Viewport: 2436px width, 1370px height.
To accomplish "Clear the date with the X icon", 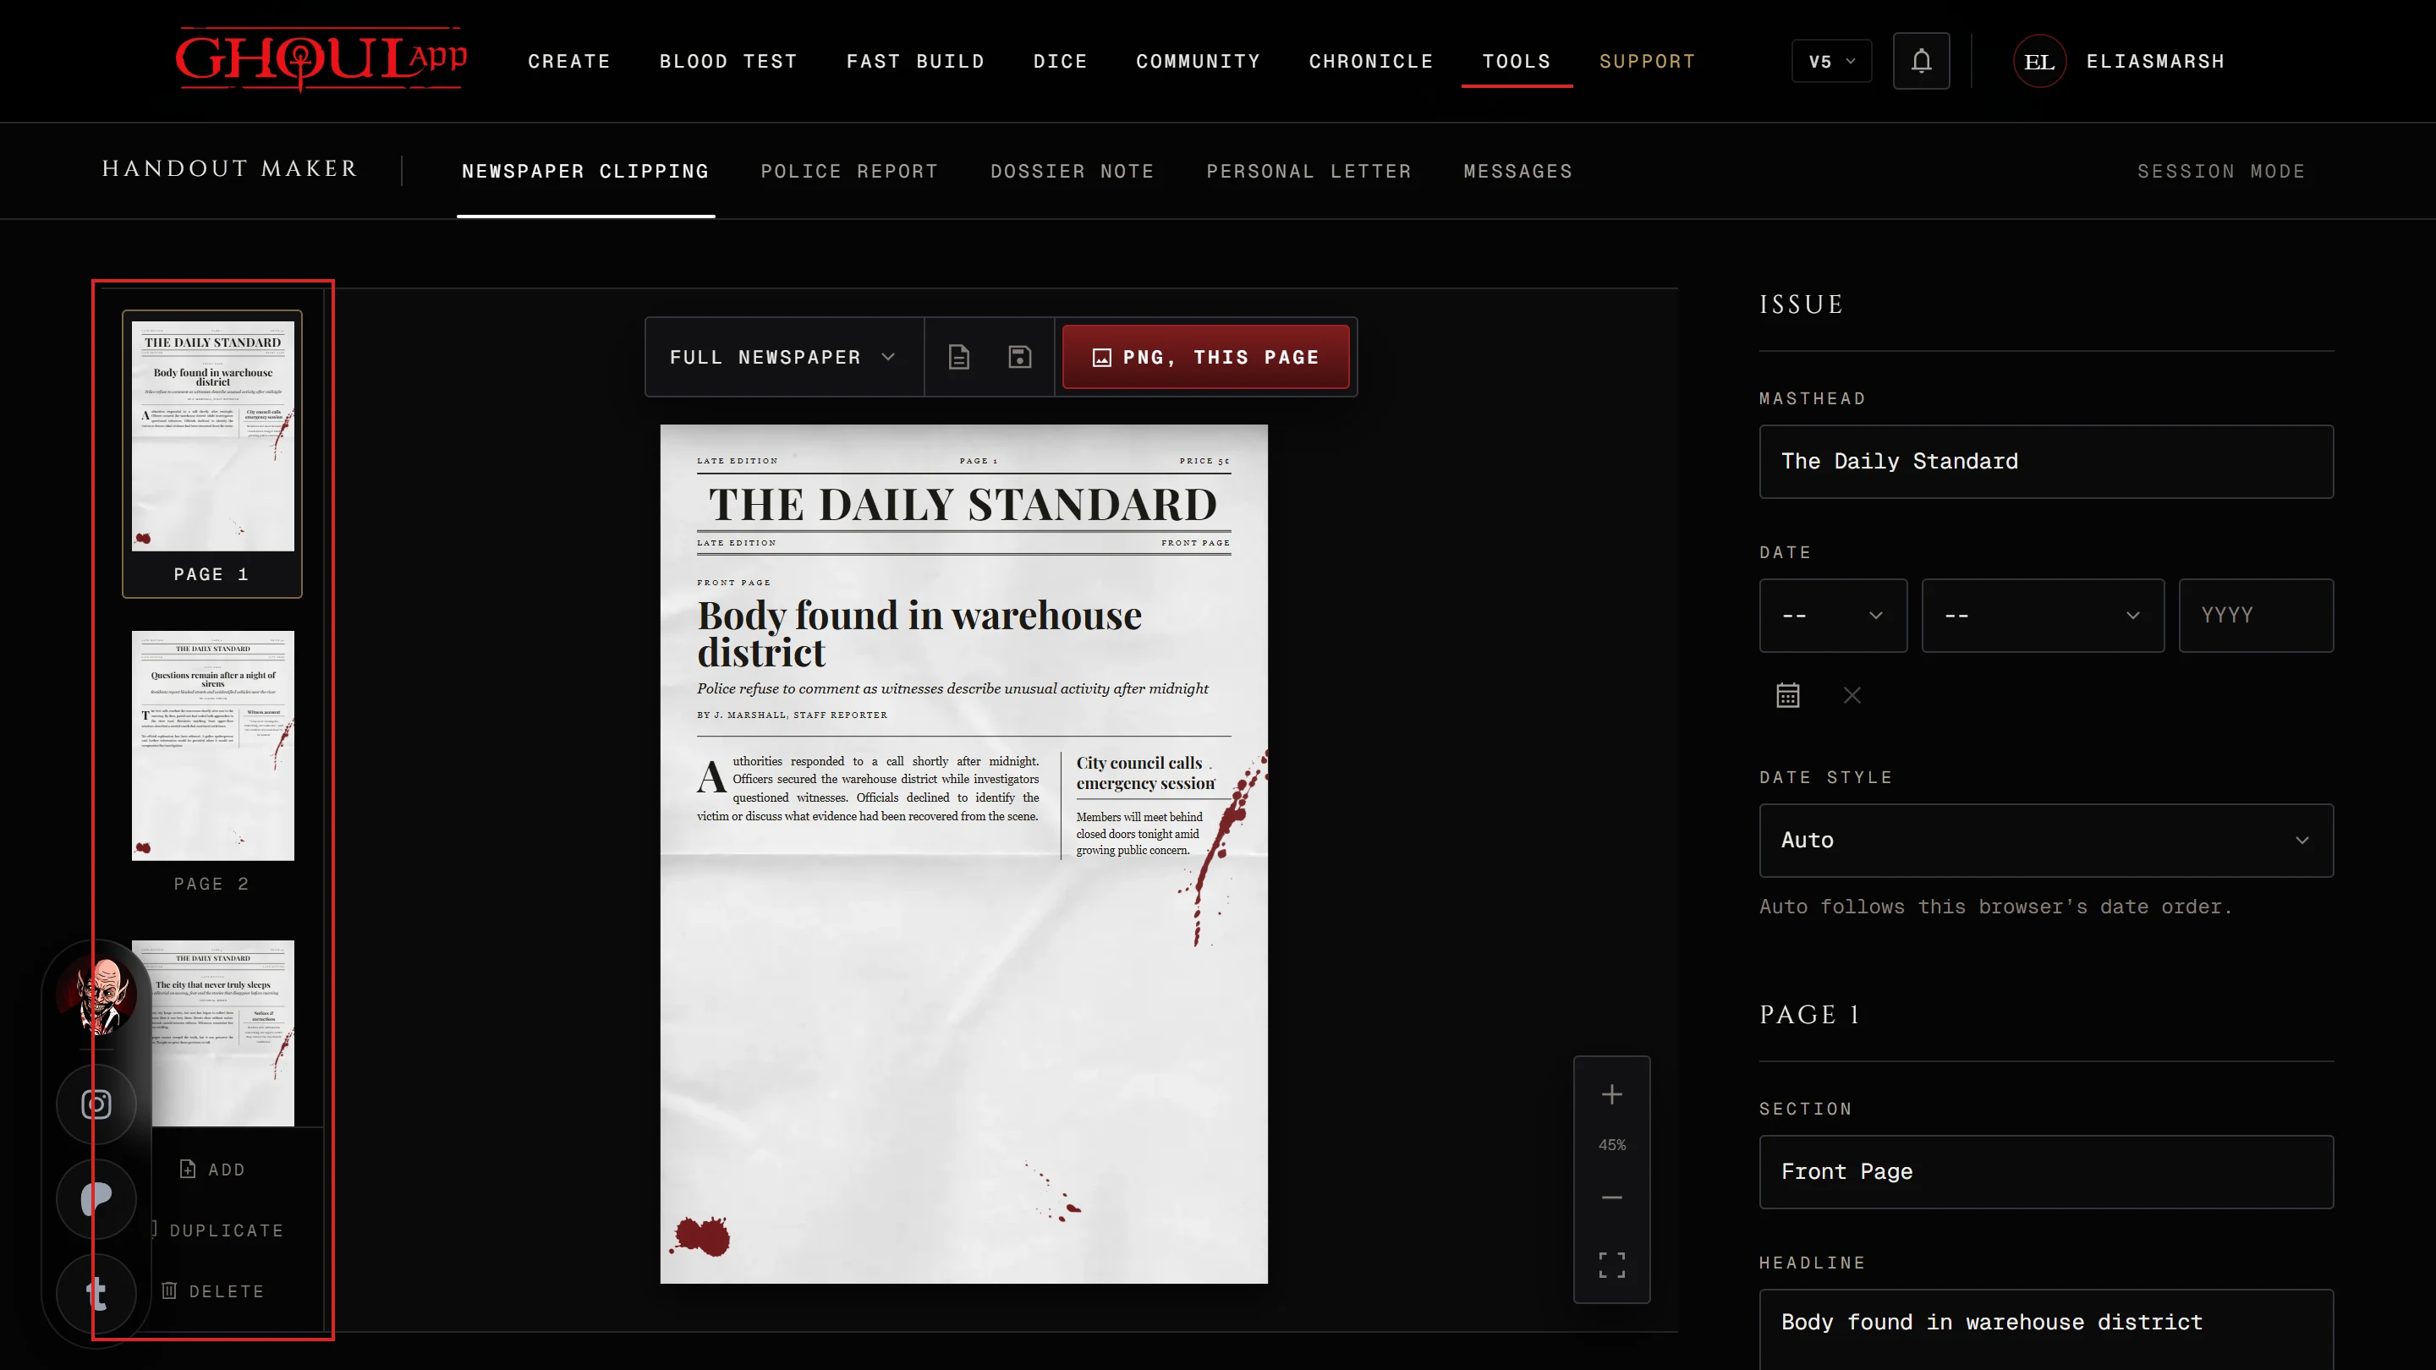I will pyautogui.click(x=1852, y=695).
